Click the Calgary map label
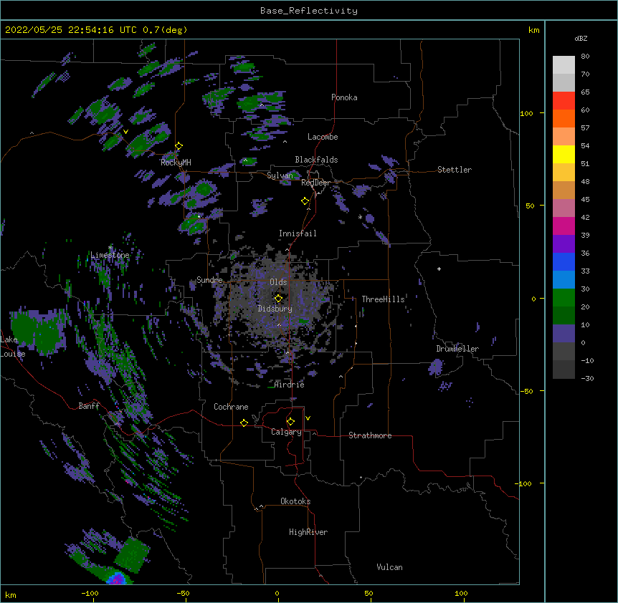The width and height of the screenshot is (618, 603). 286,432
